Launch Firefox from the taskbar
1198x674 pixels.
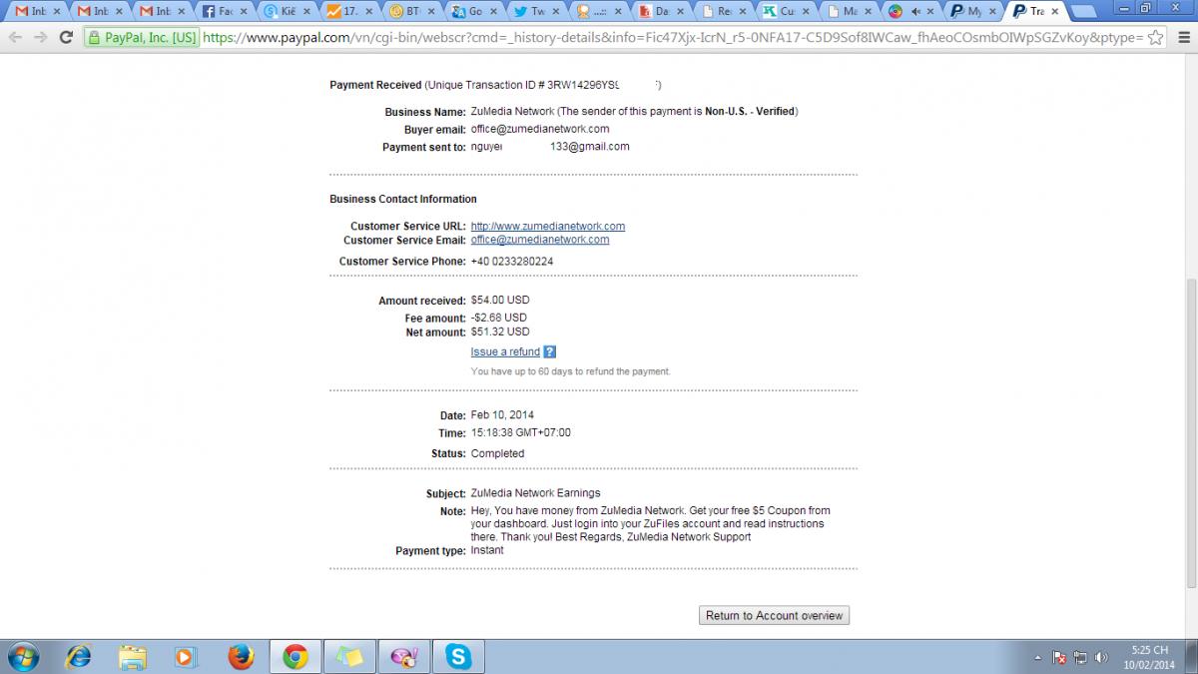[x=240, y=656]
